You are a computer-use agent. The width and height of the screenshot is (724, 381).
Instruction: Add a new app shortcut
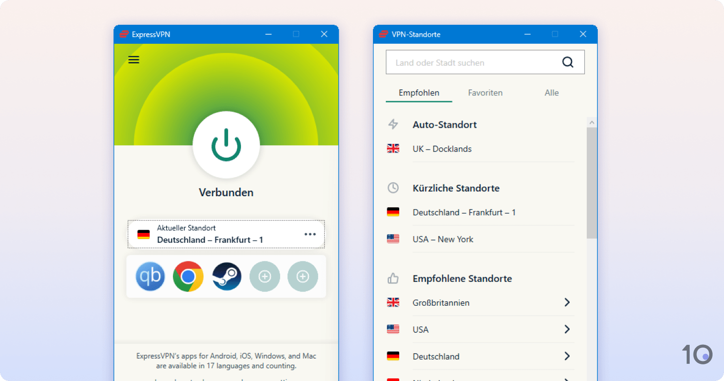click(265, 276)
